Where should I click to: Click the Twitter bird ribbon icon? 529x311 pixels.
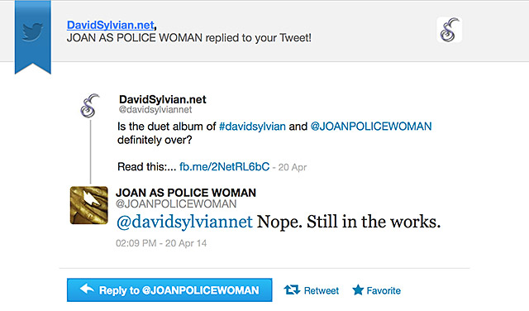[x=33, y=32]
